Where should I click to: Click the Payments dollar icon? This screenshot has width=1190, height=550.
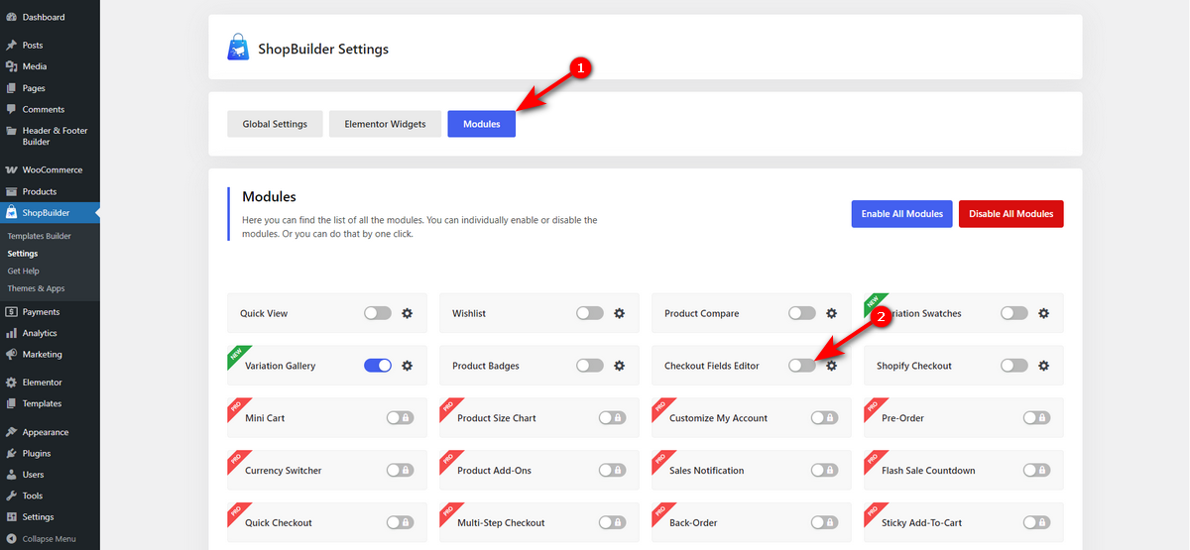11,312
